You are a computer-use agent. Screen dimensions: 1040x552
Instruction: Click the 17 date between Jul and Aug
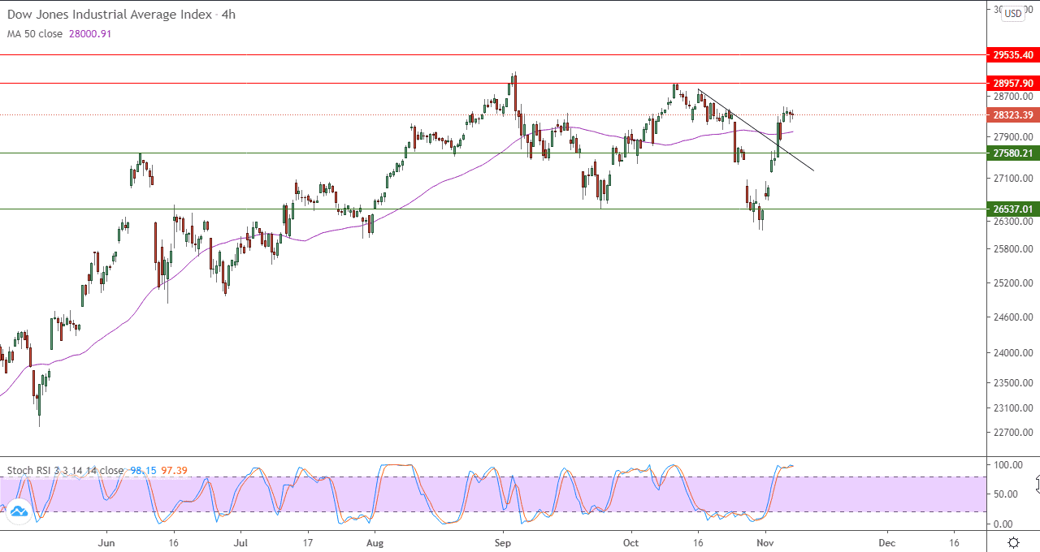click(307, 542)
